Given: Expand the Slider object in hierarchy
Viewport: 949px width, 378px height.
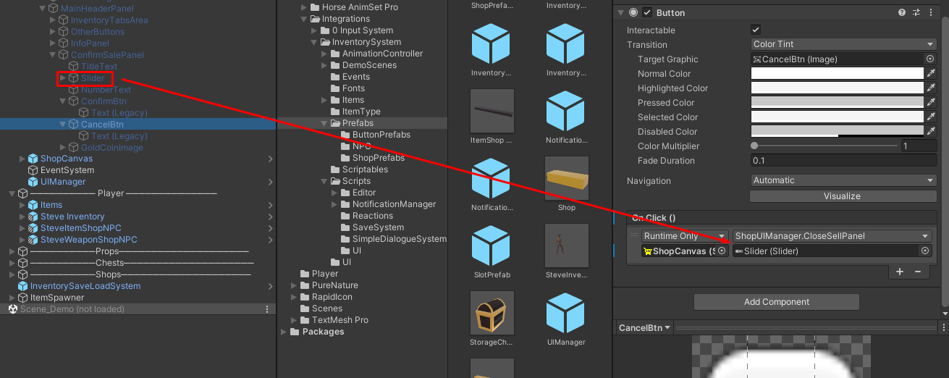Looking at the screenshot, I should [x=62, y=78].
